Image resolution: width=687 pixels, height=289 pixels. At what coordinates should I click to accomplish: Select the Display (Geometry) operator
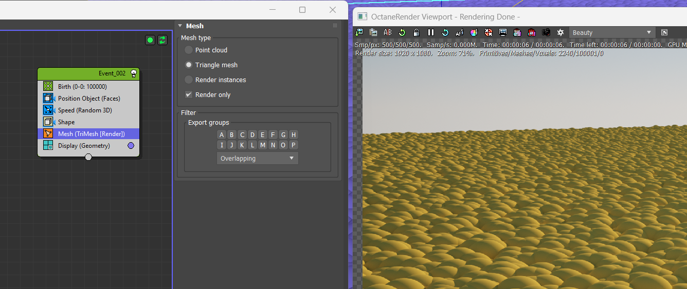coord(88,145)
